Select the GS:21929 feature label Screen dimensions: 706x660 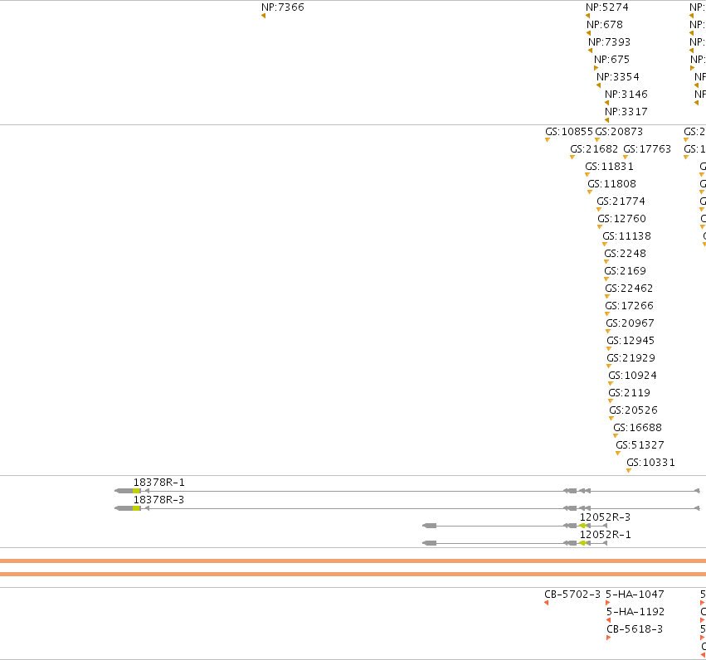click(631, 358)
